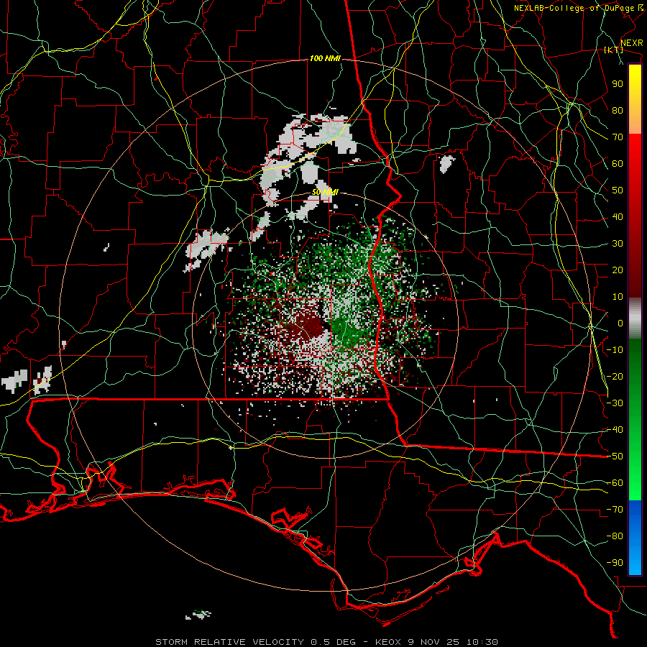Click the NEXR label above the scale
The height and width of the screenshot is (647, 647).
coord(631,43)
